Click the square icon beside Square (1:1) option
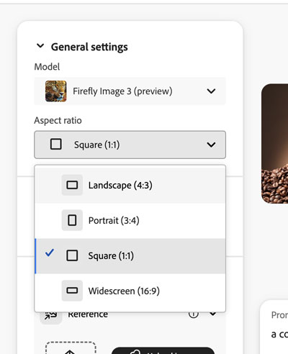This screenshot has width=288, height=354. 72,255
